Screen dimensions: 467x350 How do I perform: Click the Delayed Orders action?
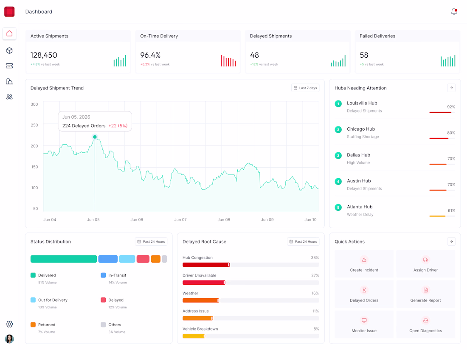364,294
